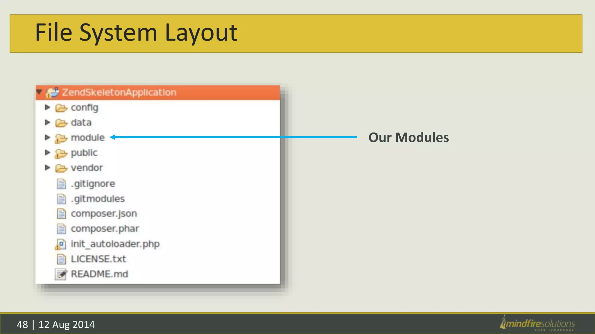Click the ZendSkeletonApplication project icon
This screenshot has width=595, height=334.
[53, 92]
